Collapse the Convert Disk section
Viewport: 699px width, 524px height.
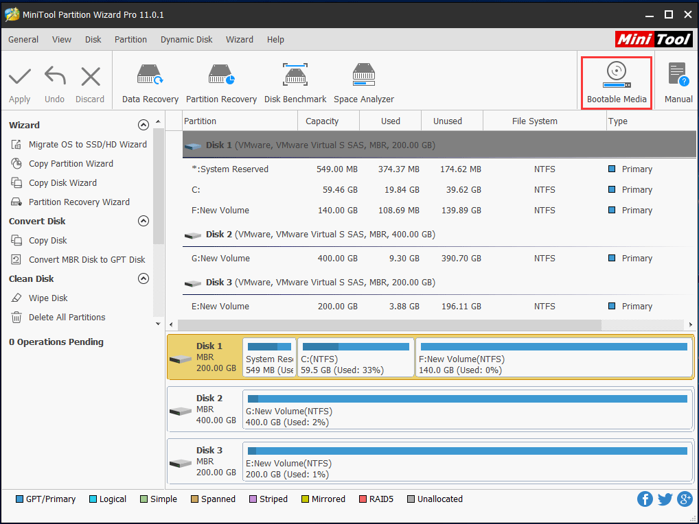pyautogui.click(x=143, y=222)
